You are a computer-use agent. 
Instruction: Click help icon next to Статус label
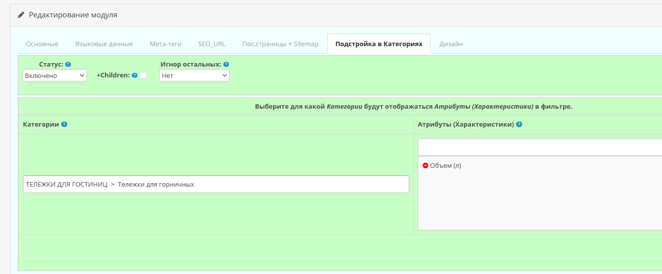point(68,65)
